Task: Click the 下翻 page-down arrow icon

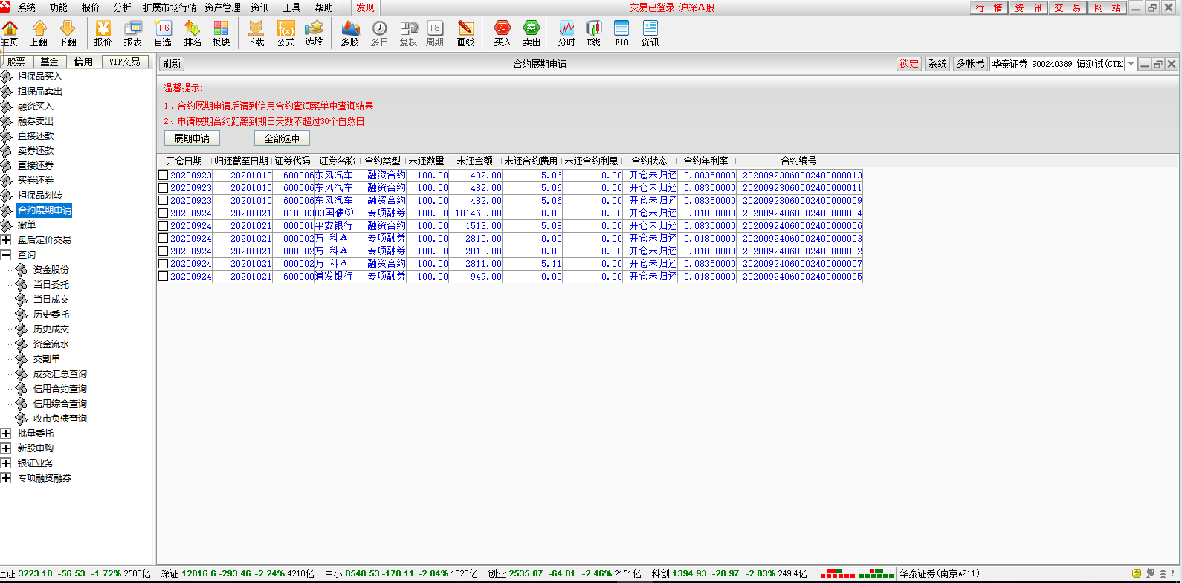Action: point(68,33)
